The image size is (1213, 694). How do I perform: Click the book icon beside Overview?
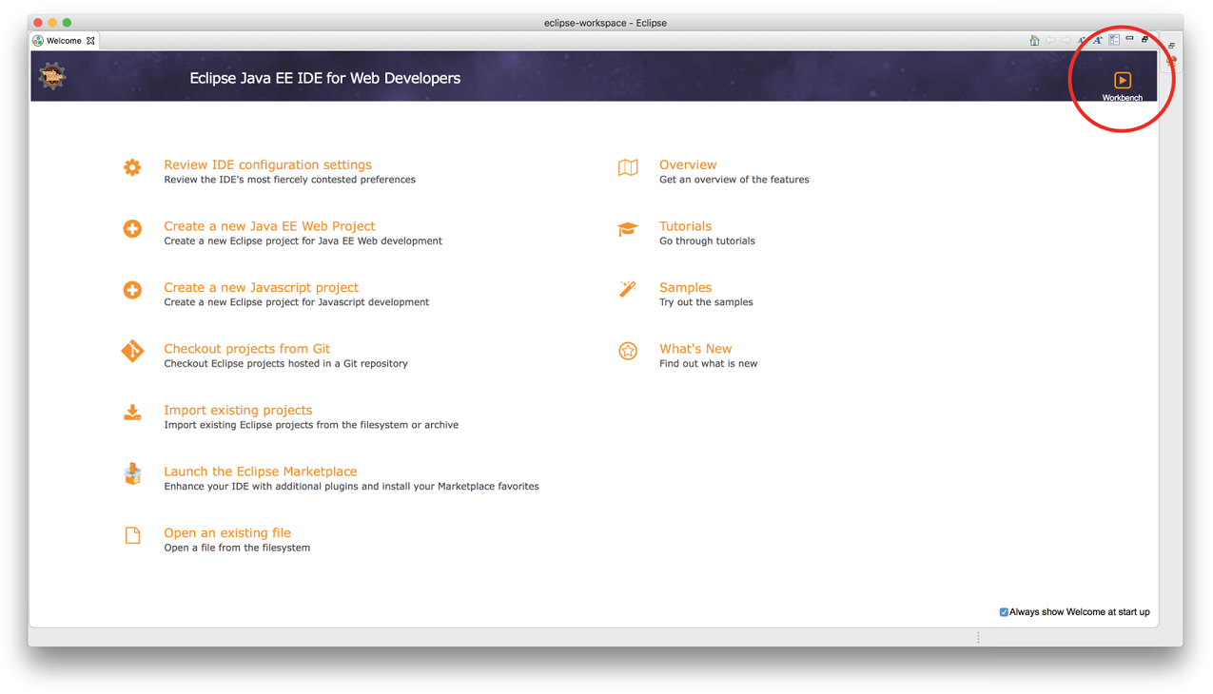click(x=628, y=167)
